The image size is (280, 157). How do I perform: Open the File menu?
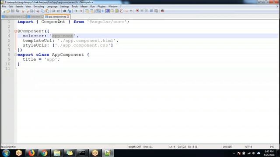(4, 7)
